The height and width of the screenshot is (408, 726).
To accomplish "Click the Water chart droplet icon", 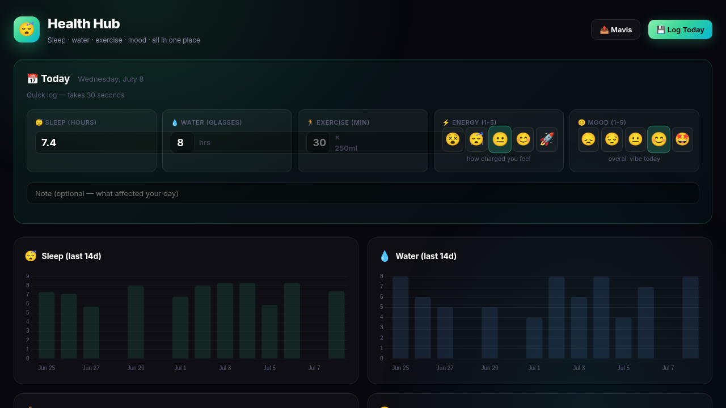I will [385, 256].
